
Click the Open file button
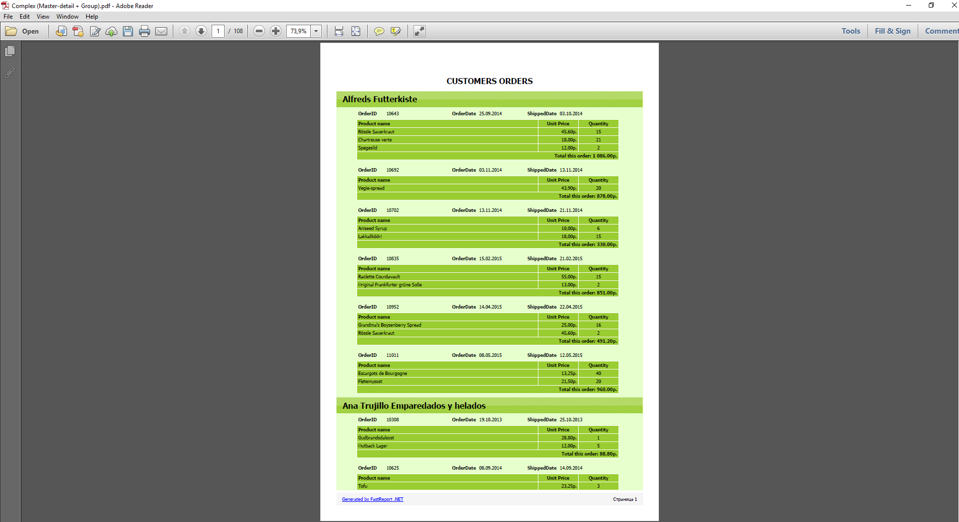tap(22, 31)
